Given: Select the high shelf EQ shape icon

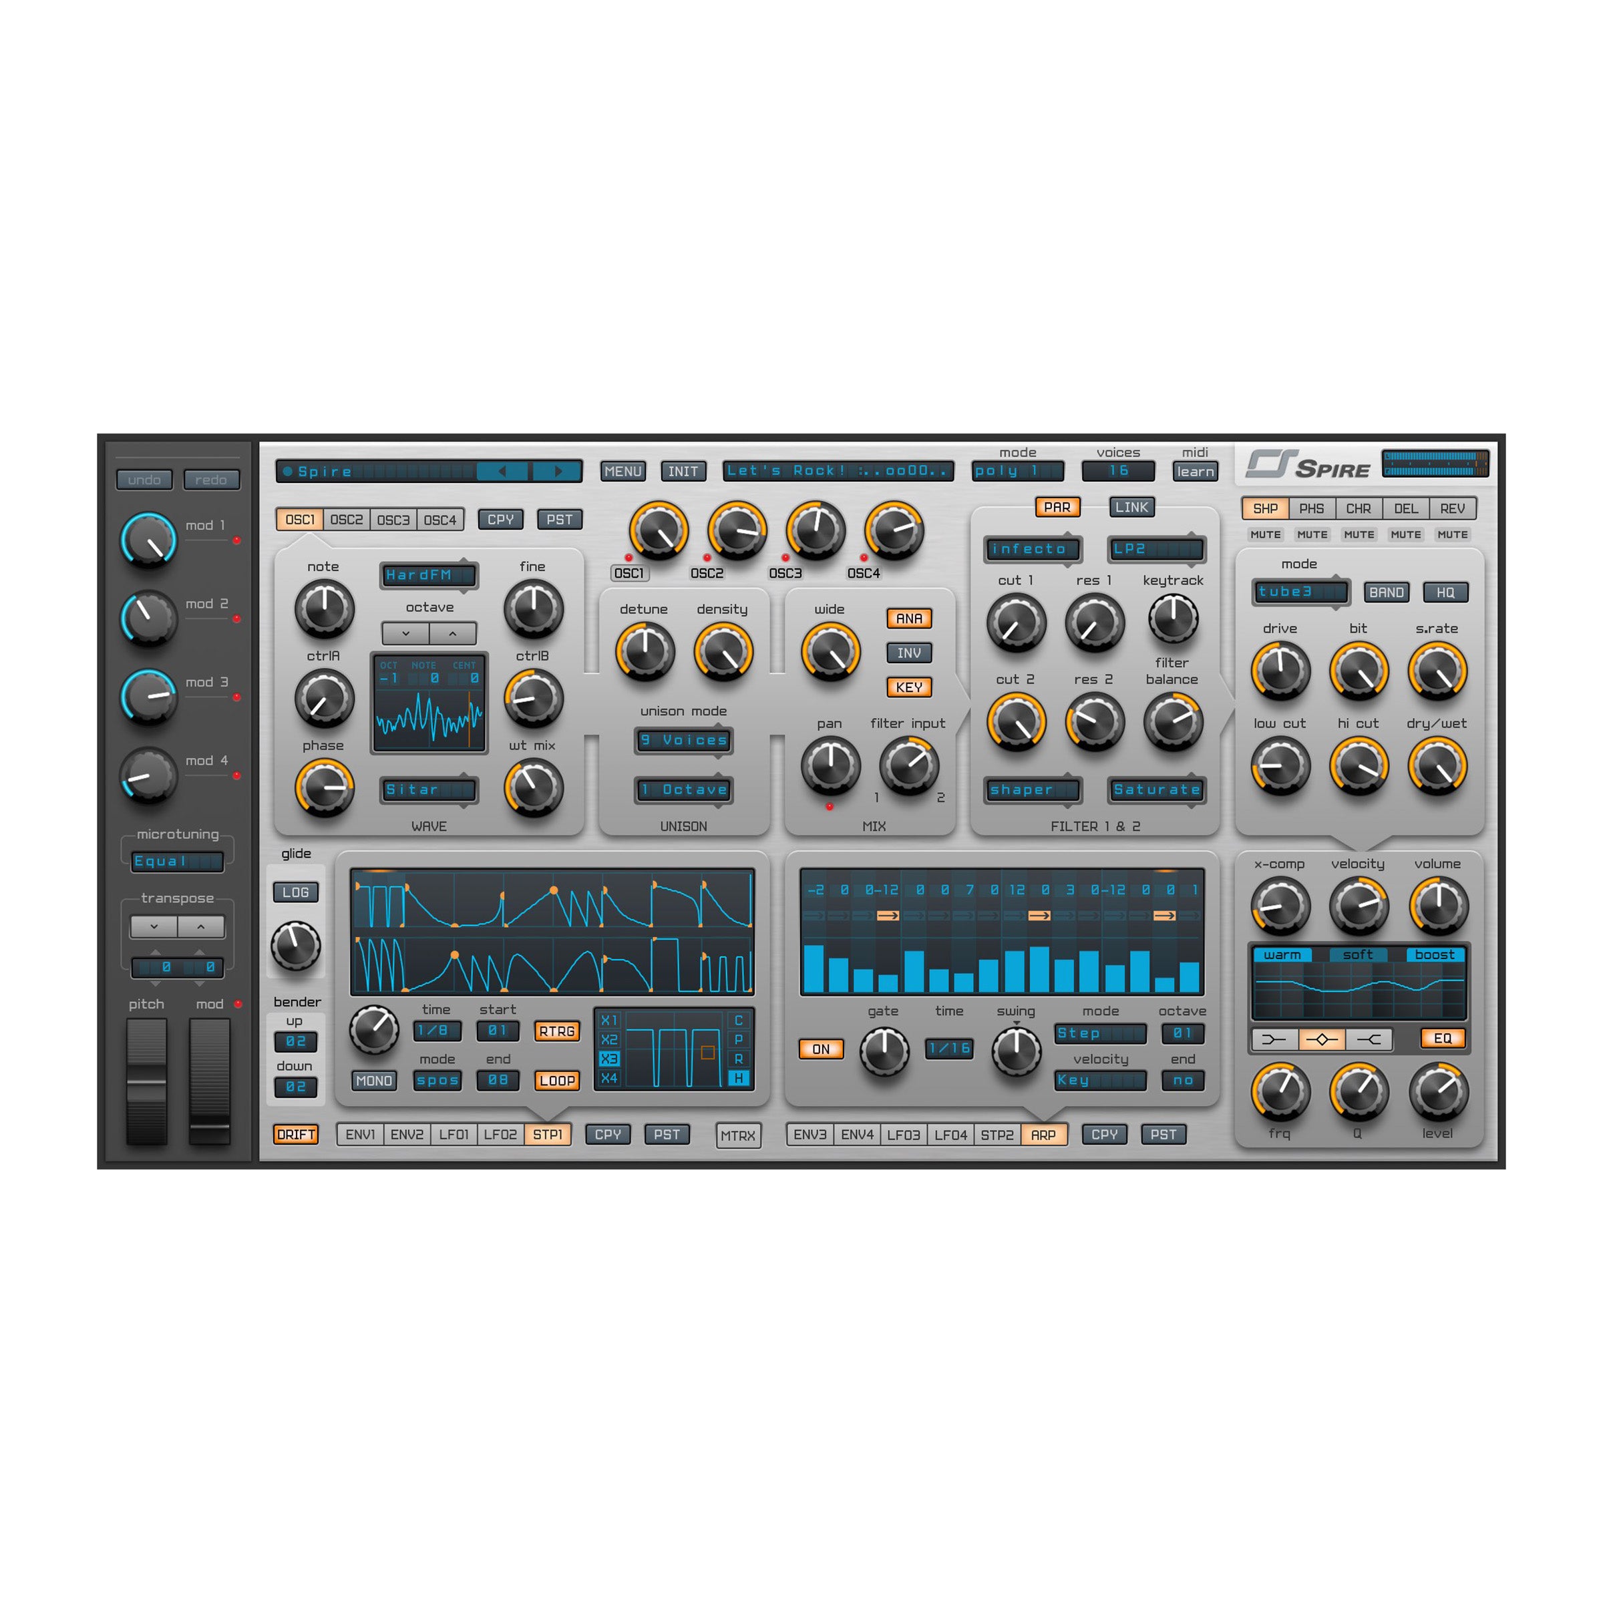Looking at the screenshot, I should coord(1368,1039).
